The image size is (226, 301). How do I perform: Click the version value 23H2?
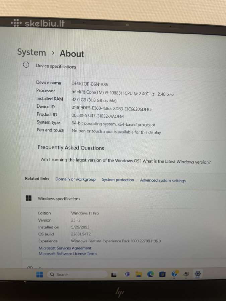click(x=76, y=220)
